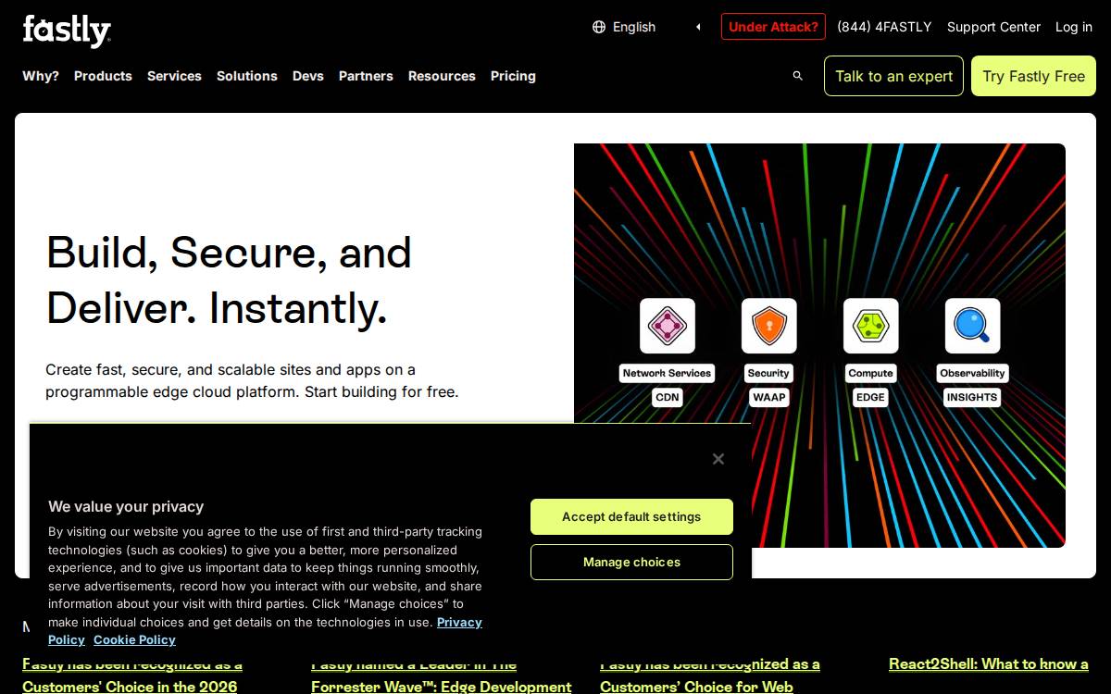Click the Security label under shield icon
Viewport: 1111px width, 694px height.
click(x=768, y=373)
